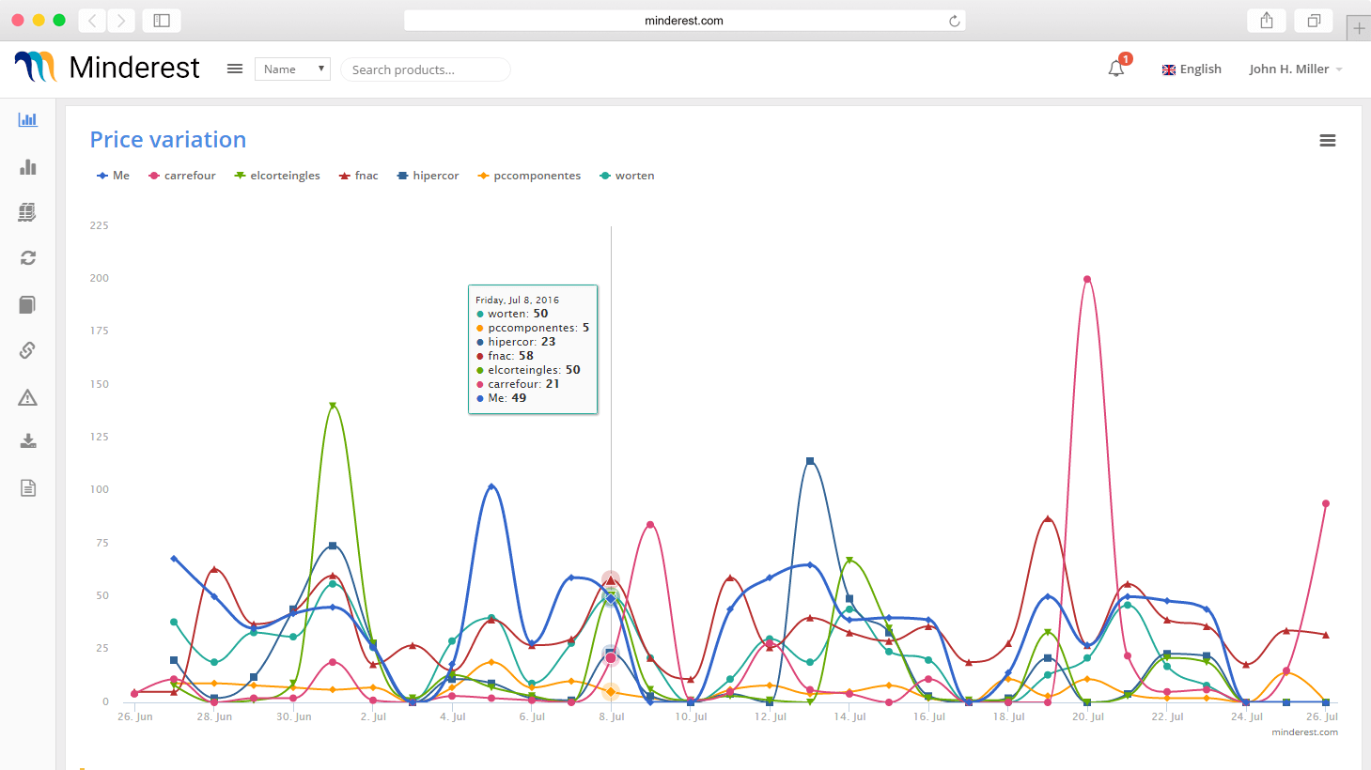Open the notifications bell
1371x770 pixels.
coord(1116,69)
